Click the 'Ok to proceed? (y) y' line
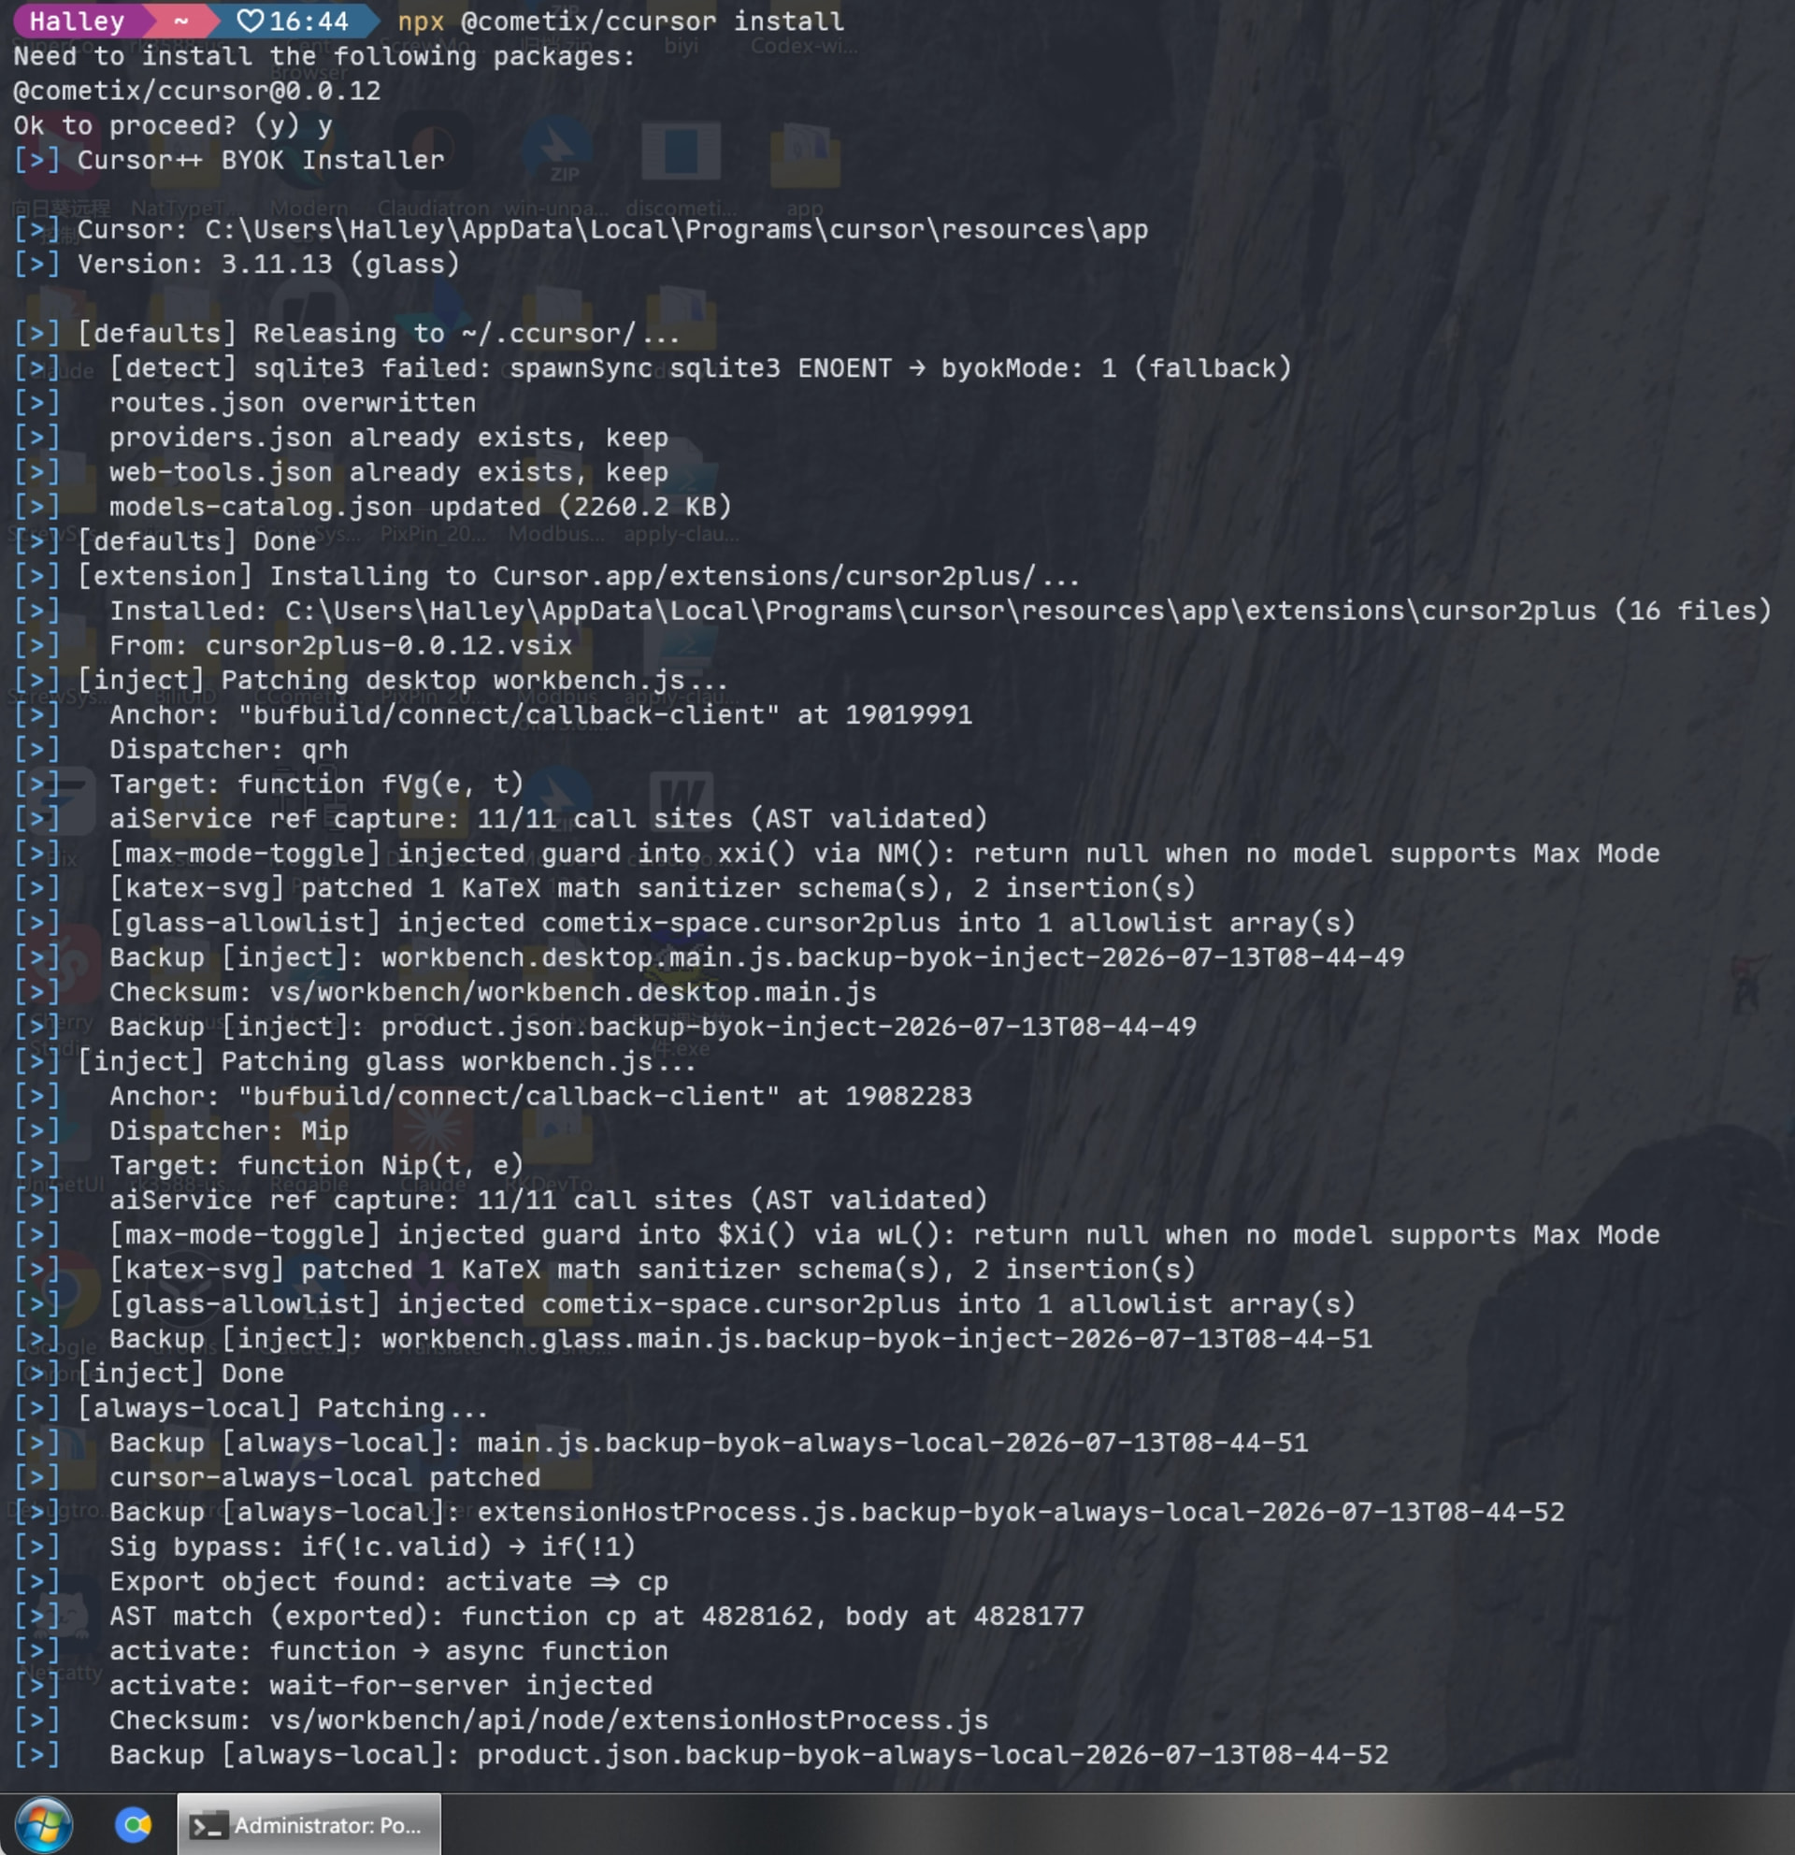1795x1855 pixels. click(x=173, y=125)
